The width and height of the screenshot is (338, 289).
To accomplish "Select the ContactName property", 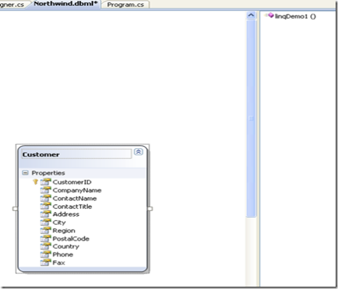I will (x=74, y=198).
